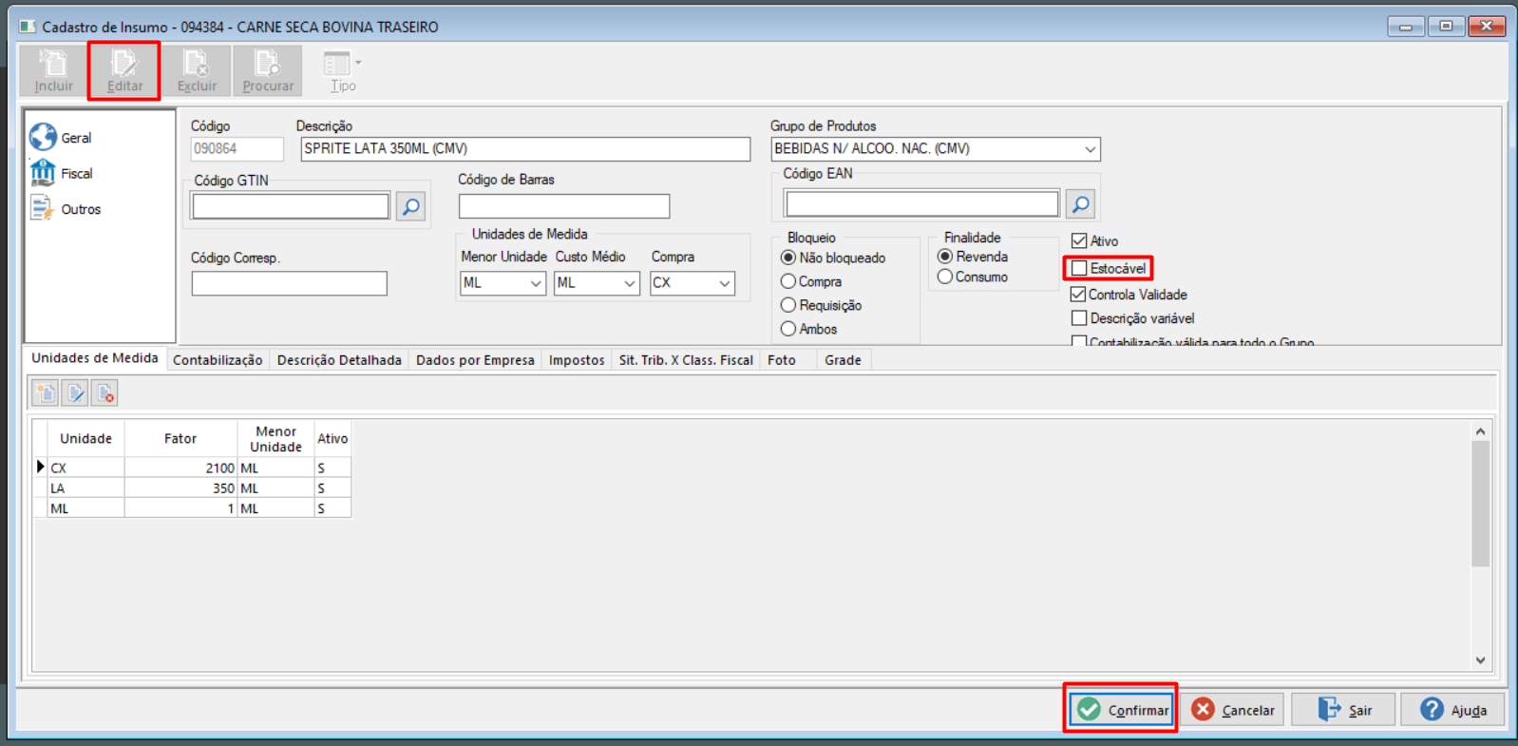Click the Sair button
1518x746 pixels.
point(1344,709)
